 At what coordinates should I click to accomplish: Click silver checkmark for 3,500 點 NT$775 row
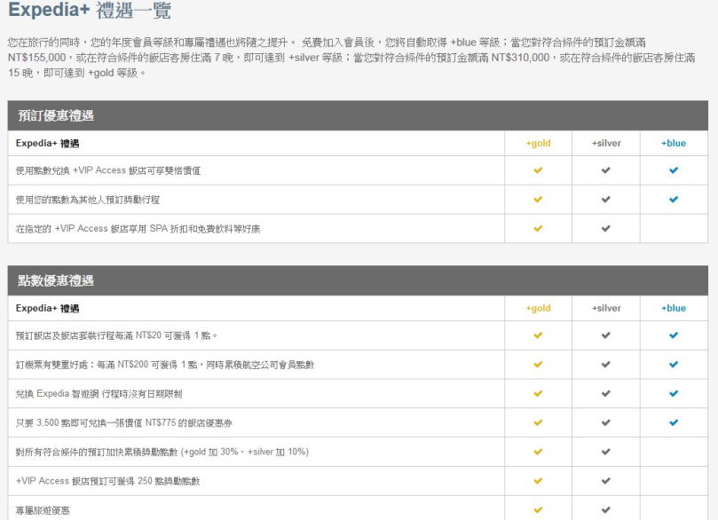[x=606, y=423]
